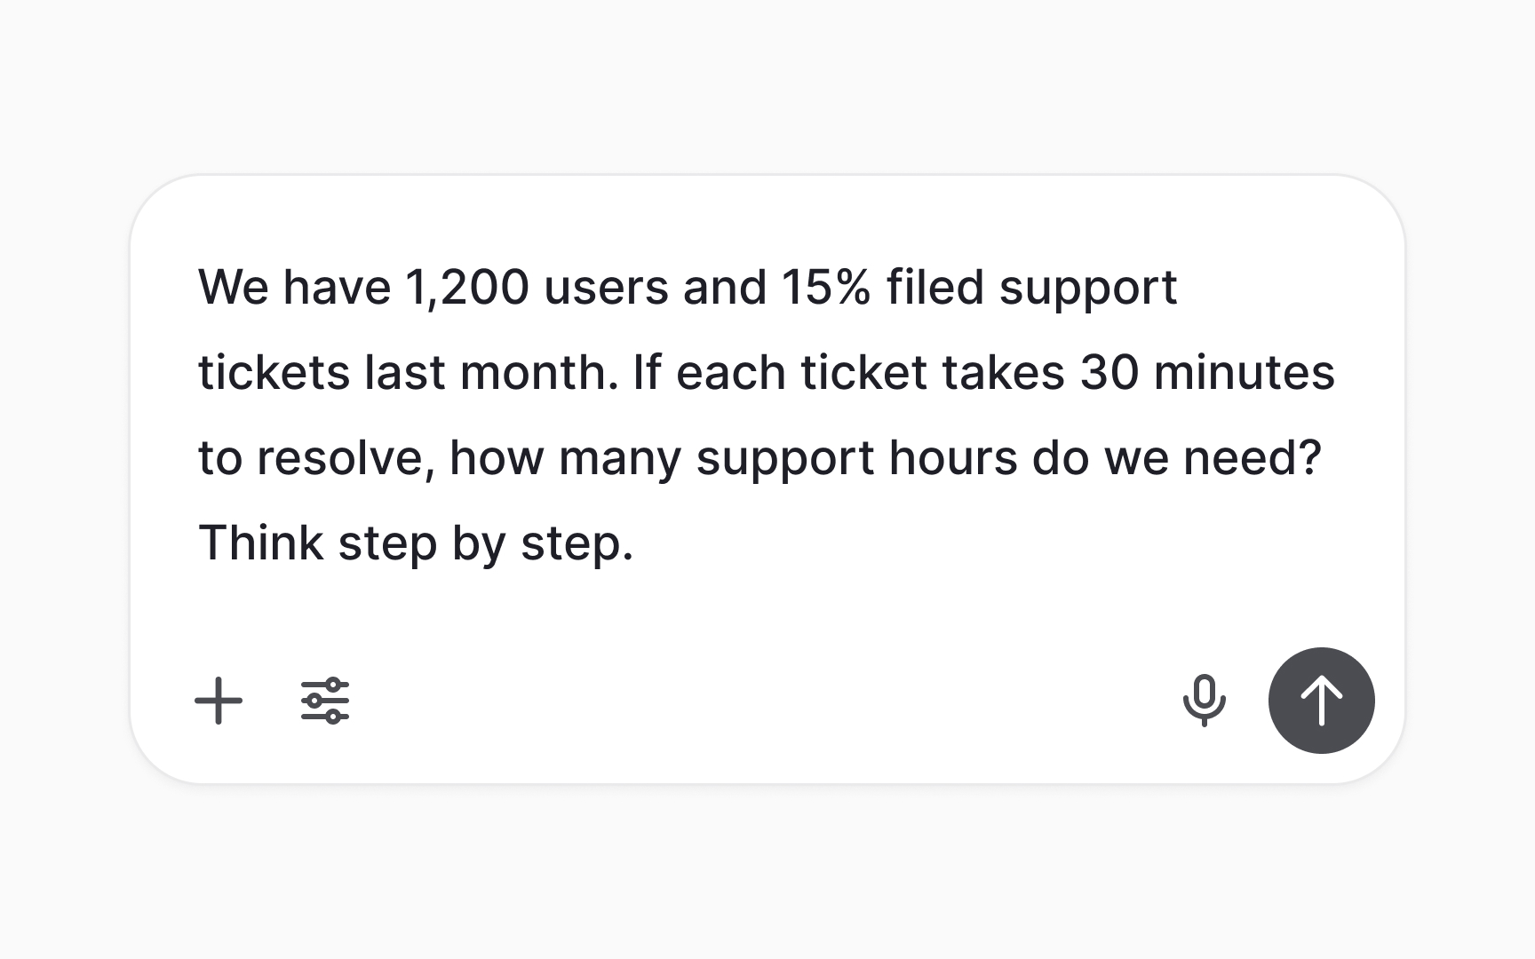The width and height of the screenshot is (1535, 959).
Task: Start voice dictation with the microphone icon
Action: 1204,701
